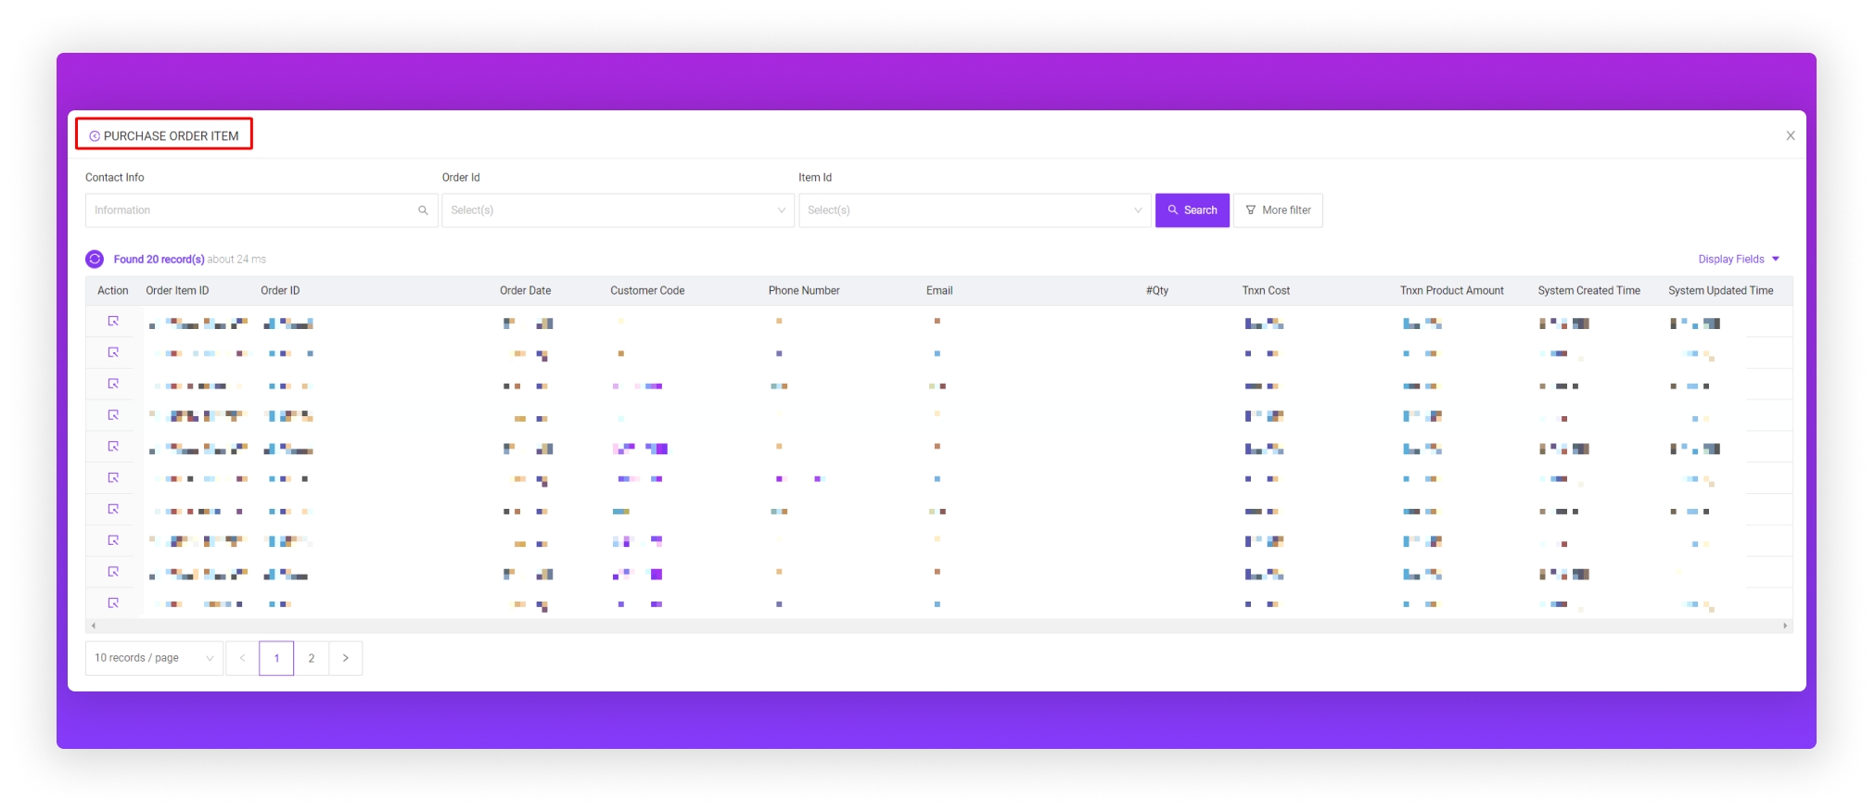Open the third row's action icon
The image size is (1875, 811).
click(x=113, y=384)
